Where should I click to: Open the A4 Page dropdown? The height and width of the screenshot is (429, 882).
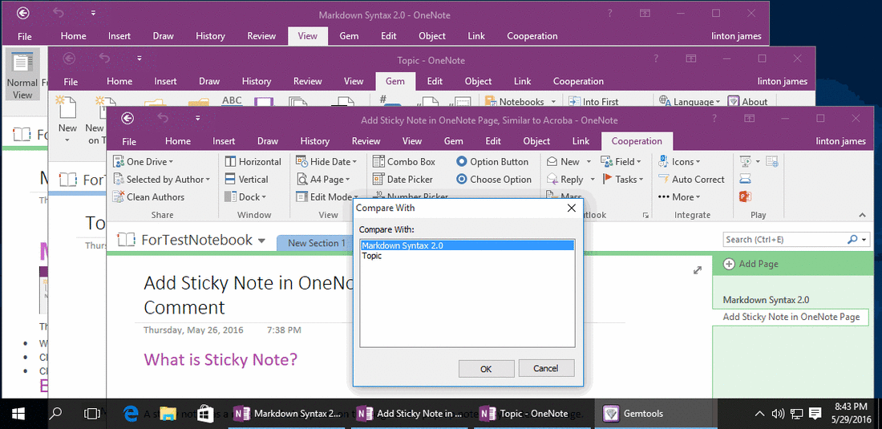[x=323, y=180]
